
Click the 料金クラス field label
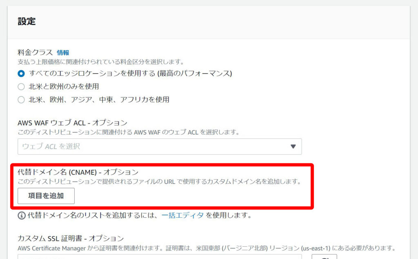click(35, 53)
